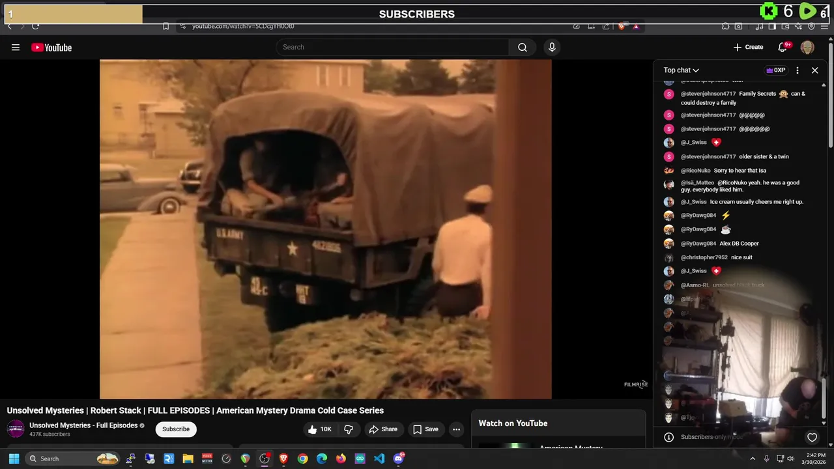Open the Brave VPN shield icon
834x469 pixels.
pyautogui.click(x=811, y=27)
